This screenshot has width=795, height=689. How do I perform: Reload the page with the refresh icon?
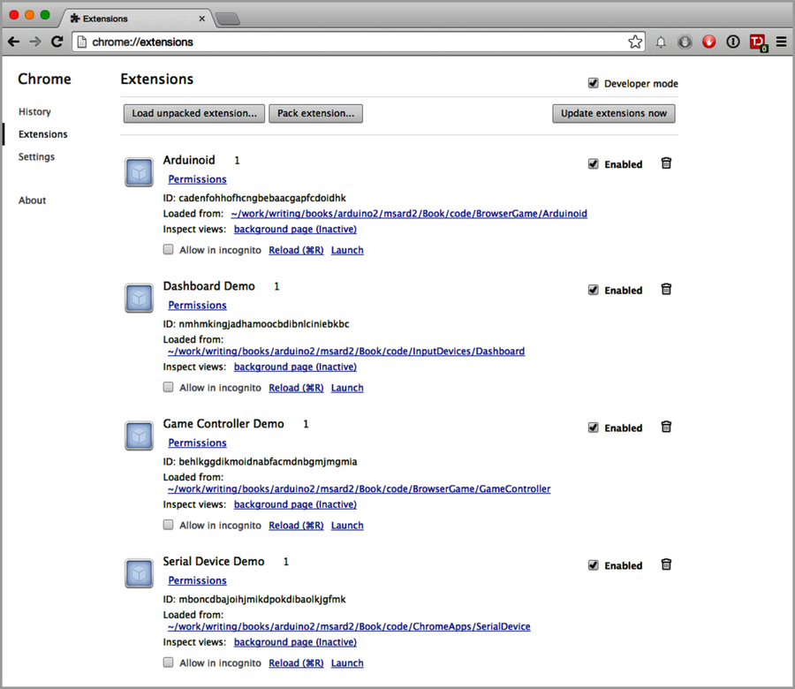[x=57, y=42]
